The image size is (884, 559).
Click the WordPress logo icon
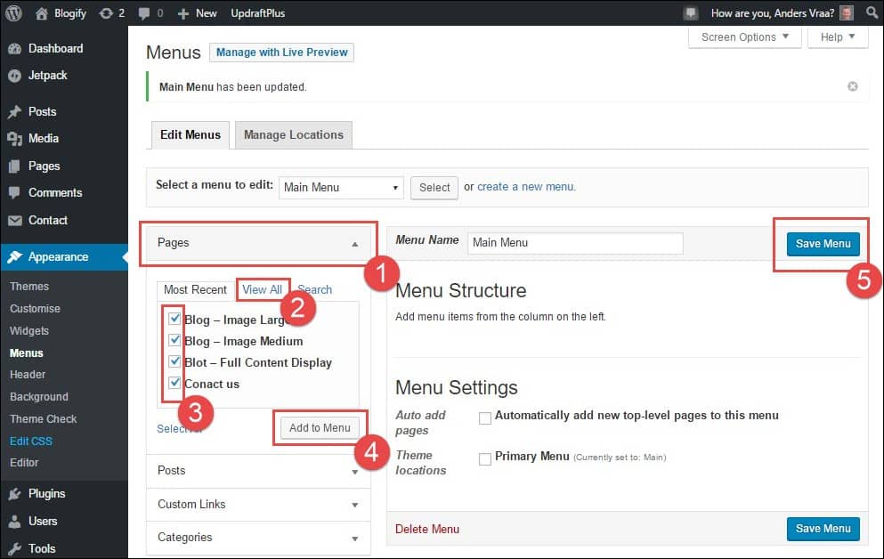pyautogui.click(x=13, y=13)
